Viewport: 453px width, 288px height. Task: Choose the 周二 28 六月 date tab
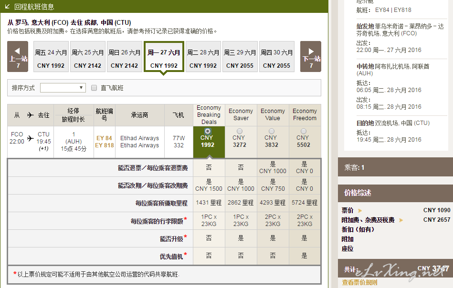pos(203,57)
